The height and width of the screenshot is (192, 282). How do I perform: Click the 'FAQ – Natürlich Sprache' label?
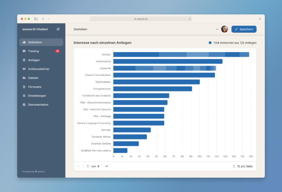coord(97,109)
